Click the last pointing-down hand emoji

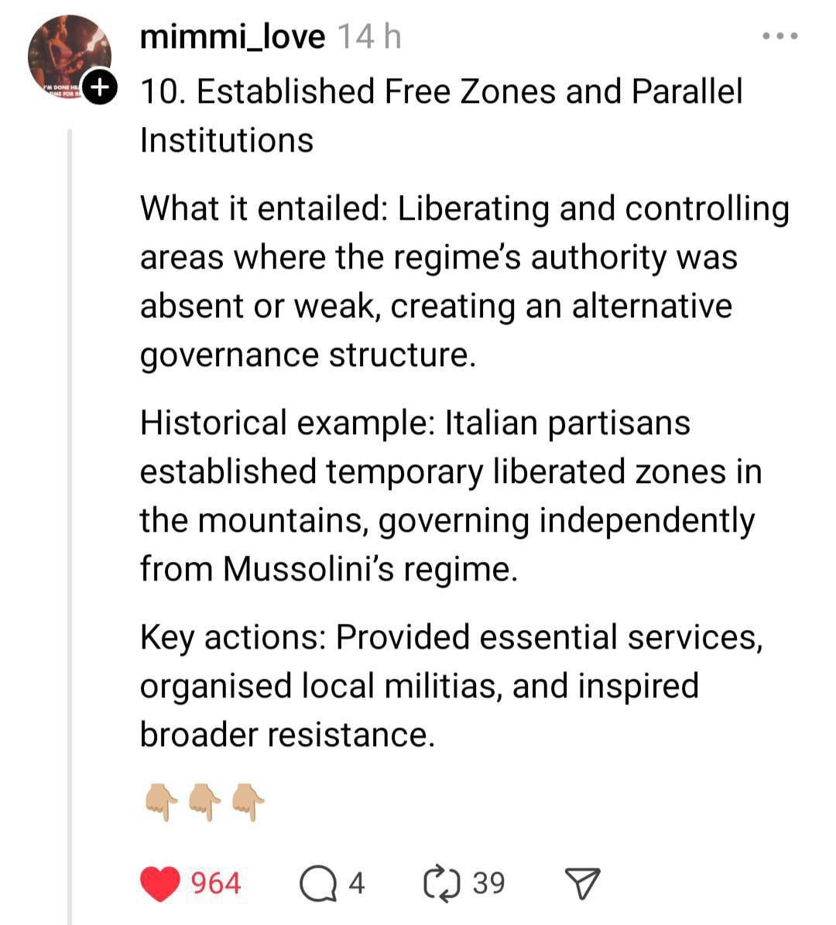[x=248, y=800]
